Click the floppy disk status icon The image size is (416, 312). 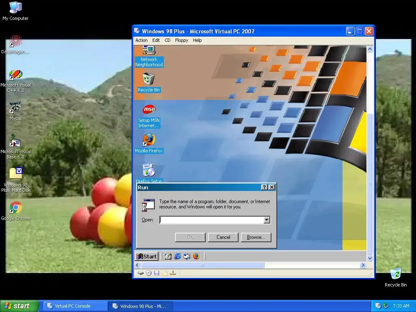point(156,273)
